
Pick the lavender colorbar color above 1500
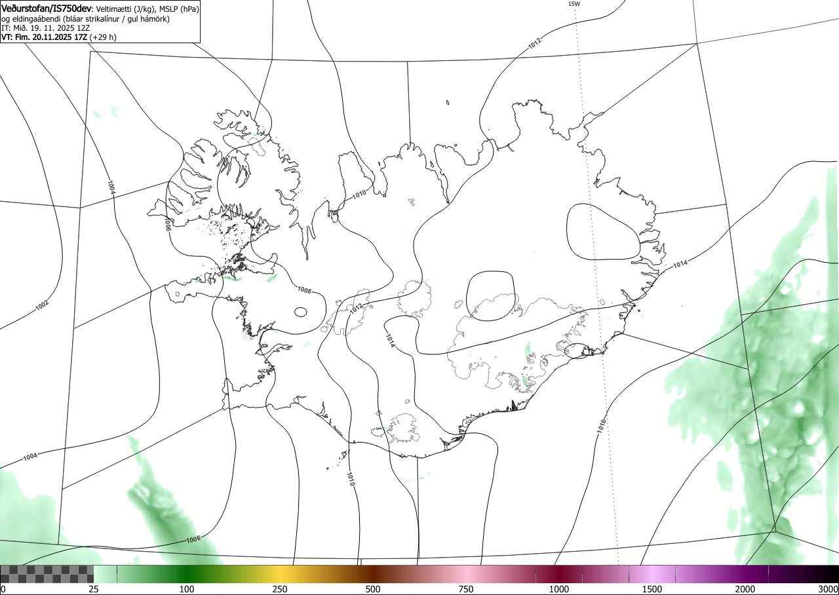tap(652, 574)
